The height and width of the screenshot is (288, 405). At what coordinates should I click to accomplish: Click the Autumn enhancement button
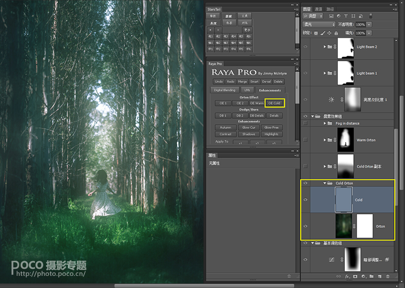[225, 127]
